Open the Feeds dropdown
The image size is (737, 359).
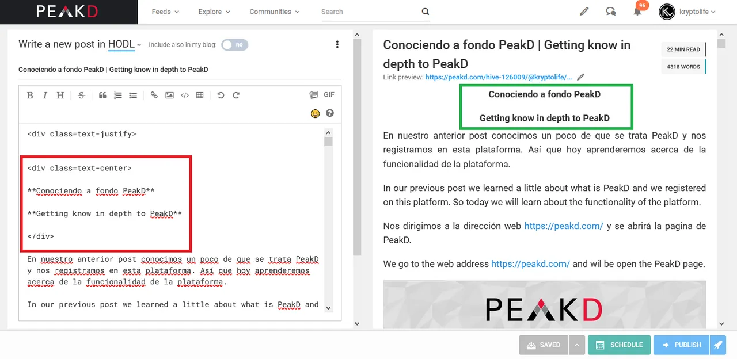point(165,12)
